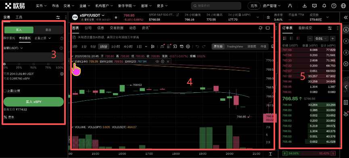This screenshot has width=349, height=158.
Task: Collapse right sidebar double-chevron icon
Action: [345, 18]
